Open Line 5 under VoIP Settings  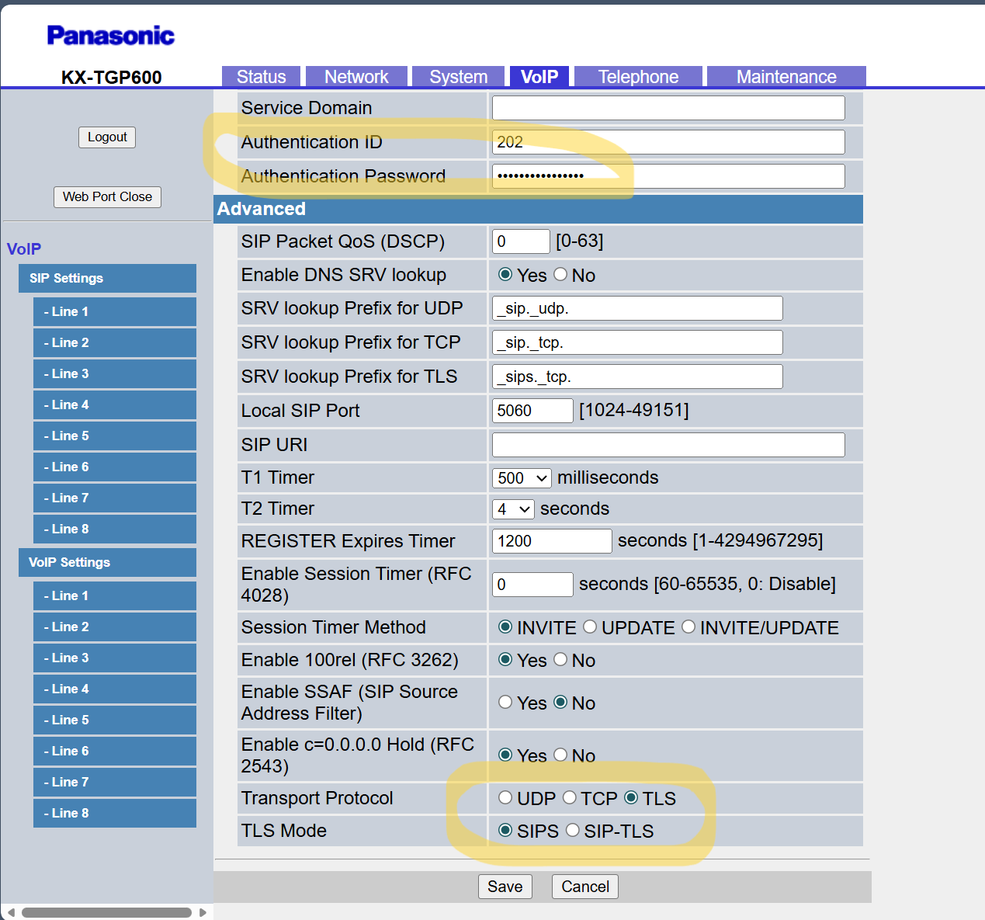pos(114,720)
